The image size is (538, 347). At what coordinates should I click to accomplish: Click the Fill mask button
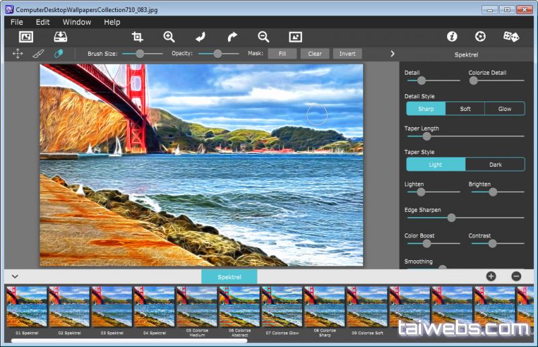[x=282, y=54]
